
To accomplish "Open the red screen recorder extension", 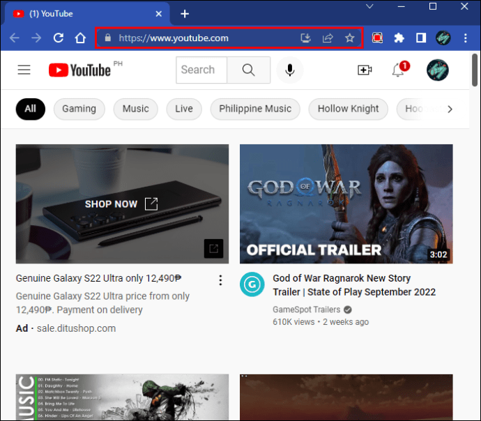I will click(377, 38).
